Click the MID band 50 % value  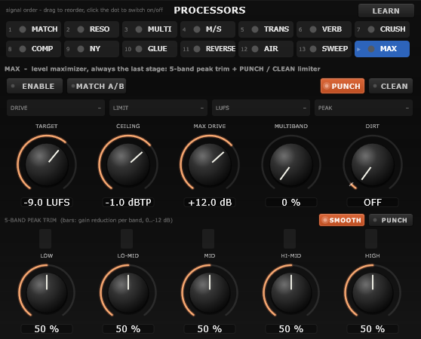210,328
